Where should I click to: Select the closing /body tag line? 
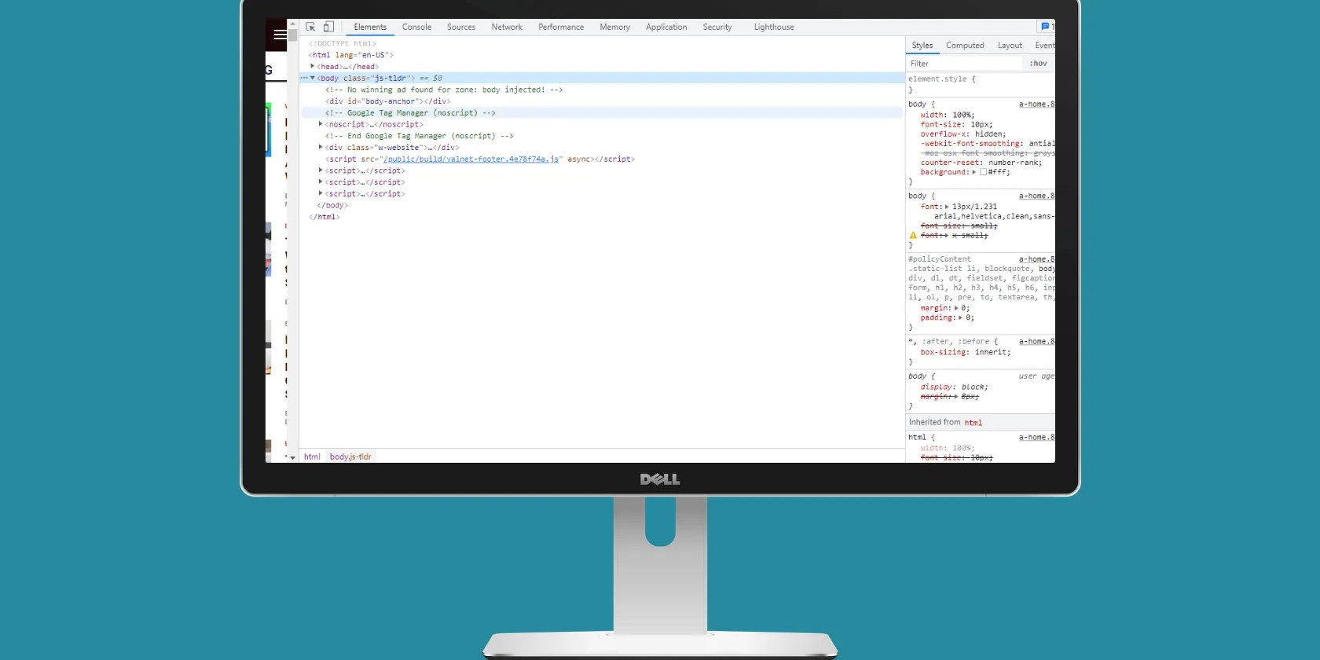click(332, 205)
